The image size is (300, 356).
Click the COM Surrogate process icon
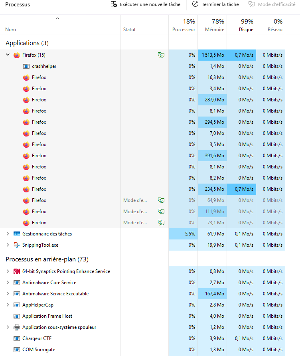(17, 350)
